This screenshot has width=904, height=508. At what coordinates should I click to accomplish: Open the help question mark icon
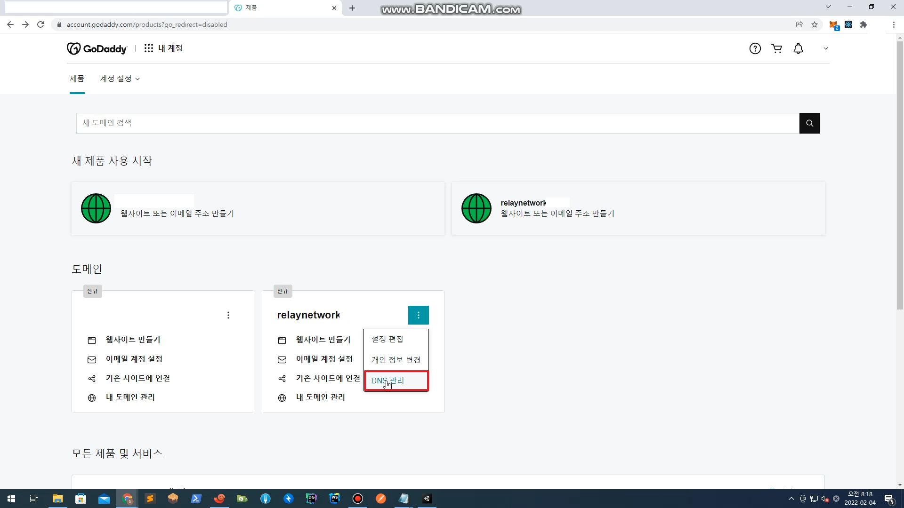(755, 48)
